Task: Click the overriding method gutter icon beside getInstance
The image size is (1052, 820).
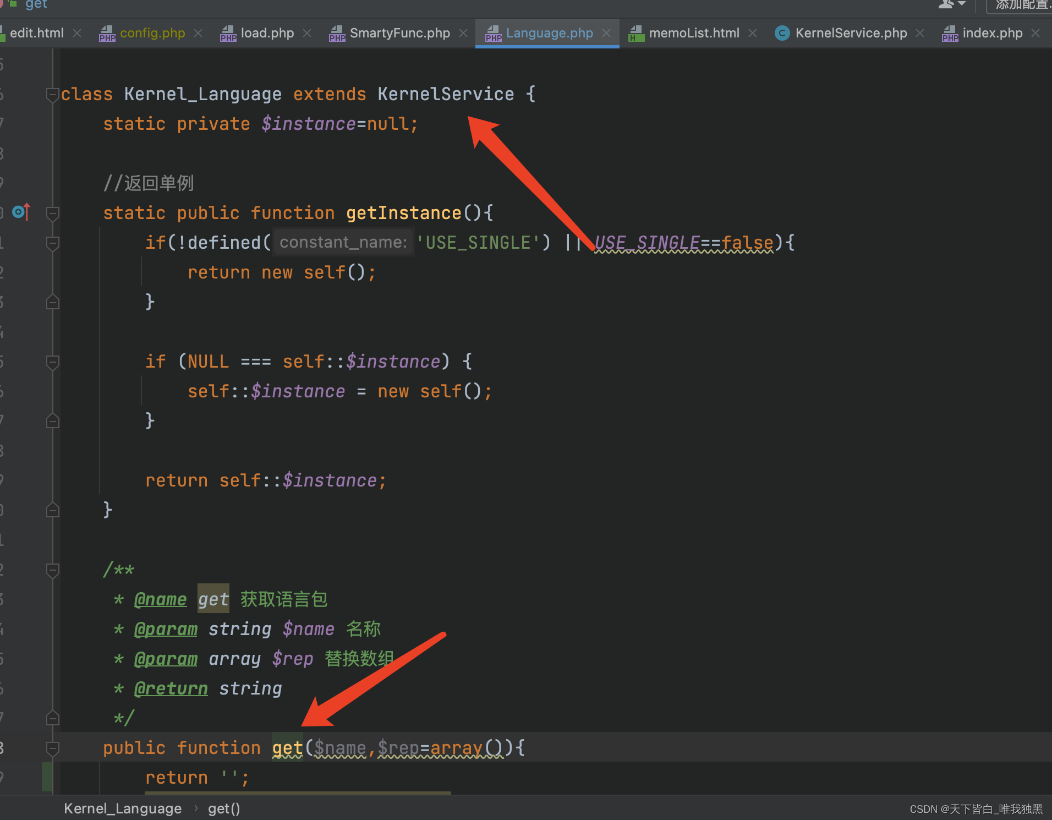Action: [x=21, y=212]
